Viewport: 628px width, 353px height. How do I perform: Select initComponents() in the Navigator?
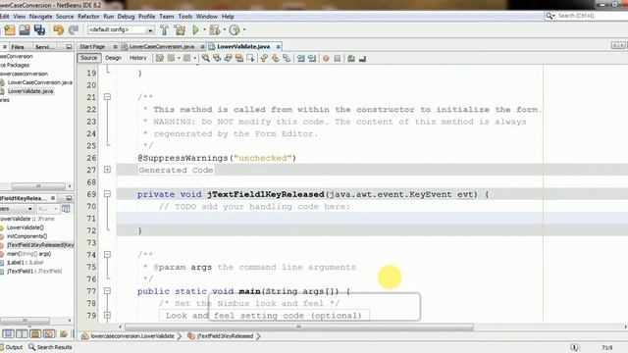tap(26, 236)
